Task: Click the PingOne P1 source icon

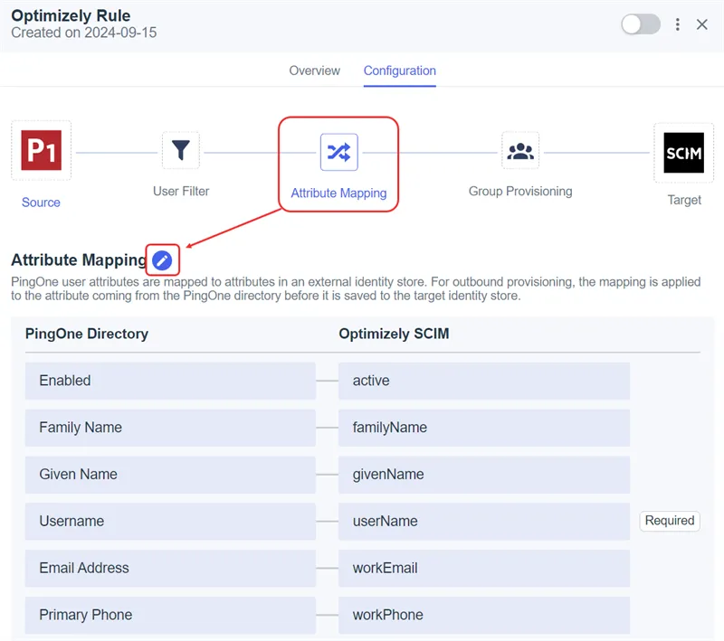Action: (x=41, y=150)
